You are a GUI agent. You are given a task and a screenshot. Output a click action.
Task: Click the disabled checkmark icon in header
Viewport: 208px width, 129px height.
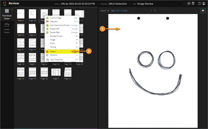[x=185, y=4]
